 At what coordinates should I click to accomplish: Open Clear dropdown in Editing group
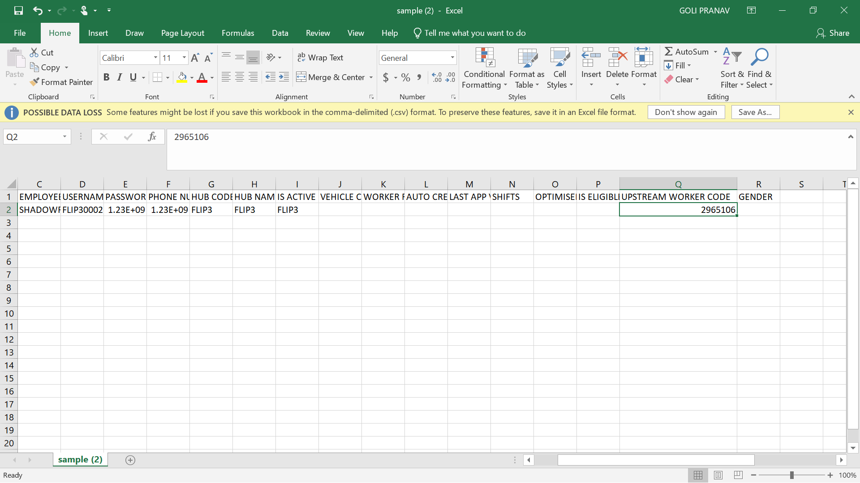coord(682,79)
